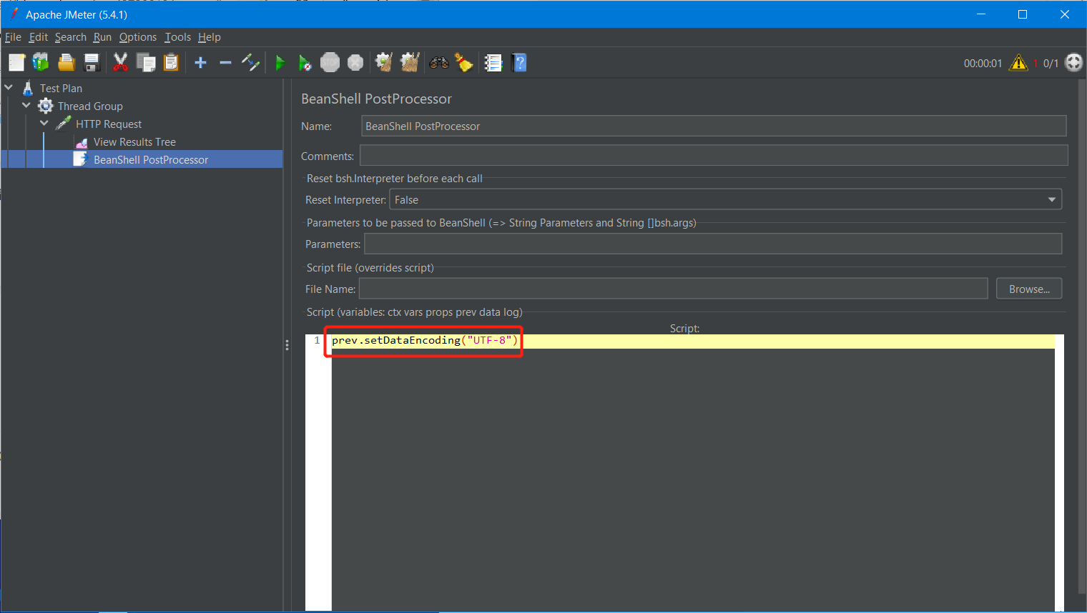Click script line 1 in editor
The height and width of the screenshot is (613, 1087).
point(693,341)
